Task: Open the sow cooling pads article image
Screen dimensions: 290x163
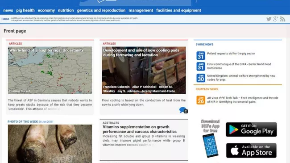Action: (x=144, y=70)
